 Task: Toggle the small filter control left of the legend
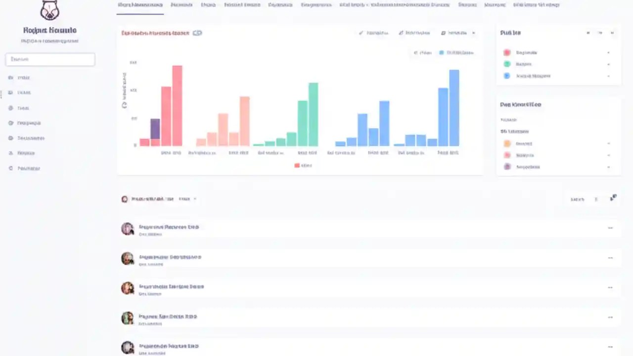(415, 52)
